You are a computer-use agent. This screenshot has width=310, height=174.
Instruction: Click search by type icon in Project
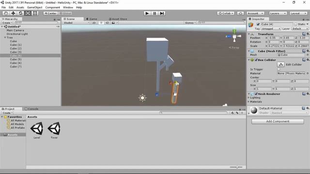point(232,113)
